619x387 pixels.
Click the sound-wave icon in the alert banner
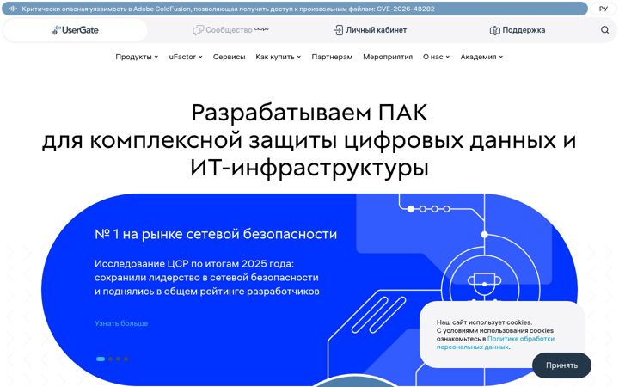(x=13, y=9)
